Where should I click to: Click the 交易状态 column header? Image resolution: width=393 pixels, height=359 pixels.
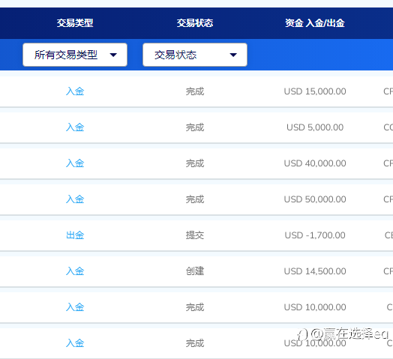pos(195,23)
